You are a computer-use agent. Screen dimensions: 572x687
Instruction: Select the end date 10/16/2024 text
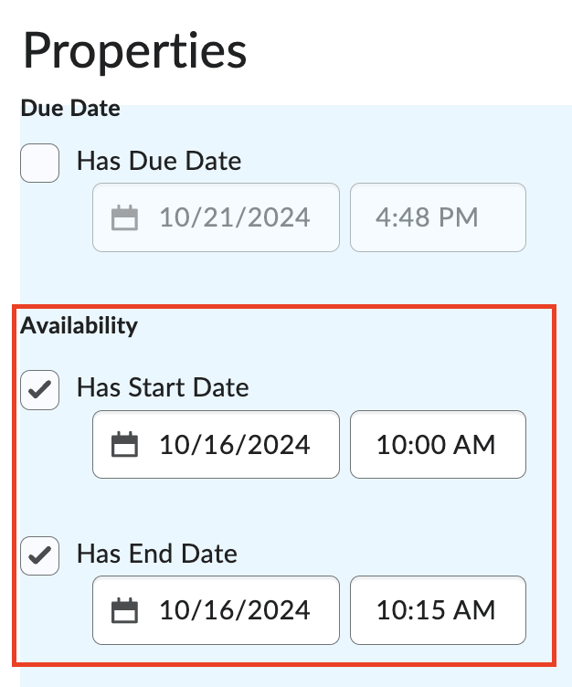pos(235,610)
